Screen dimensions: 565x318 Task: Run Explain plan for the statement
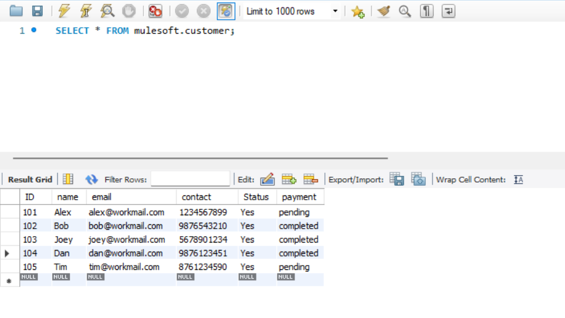107,11
